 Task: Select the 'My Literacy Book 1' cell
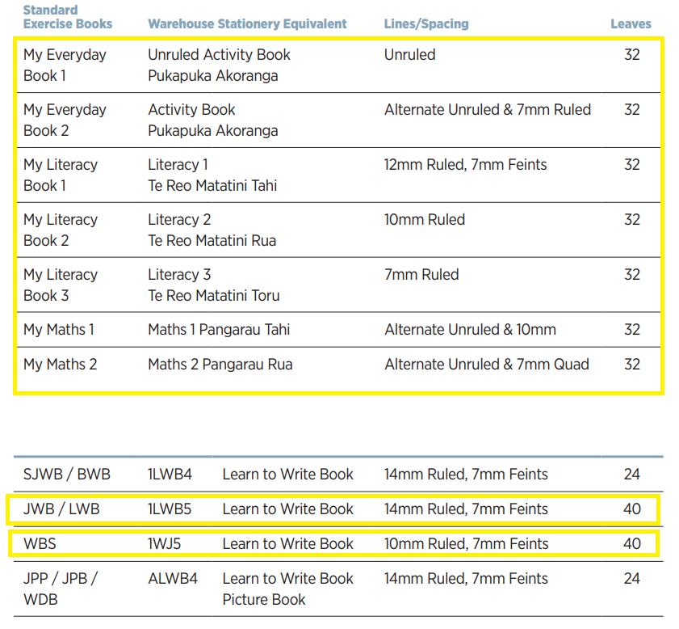tap(61, 175)
